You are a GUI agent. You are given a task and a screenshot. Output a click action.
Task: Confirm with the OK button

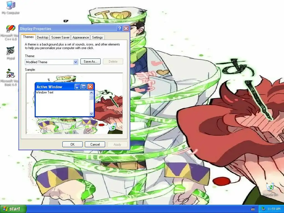click(72, 144)
